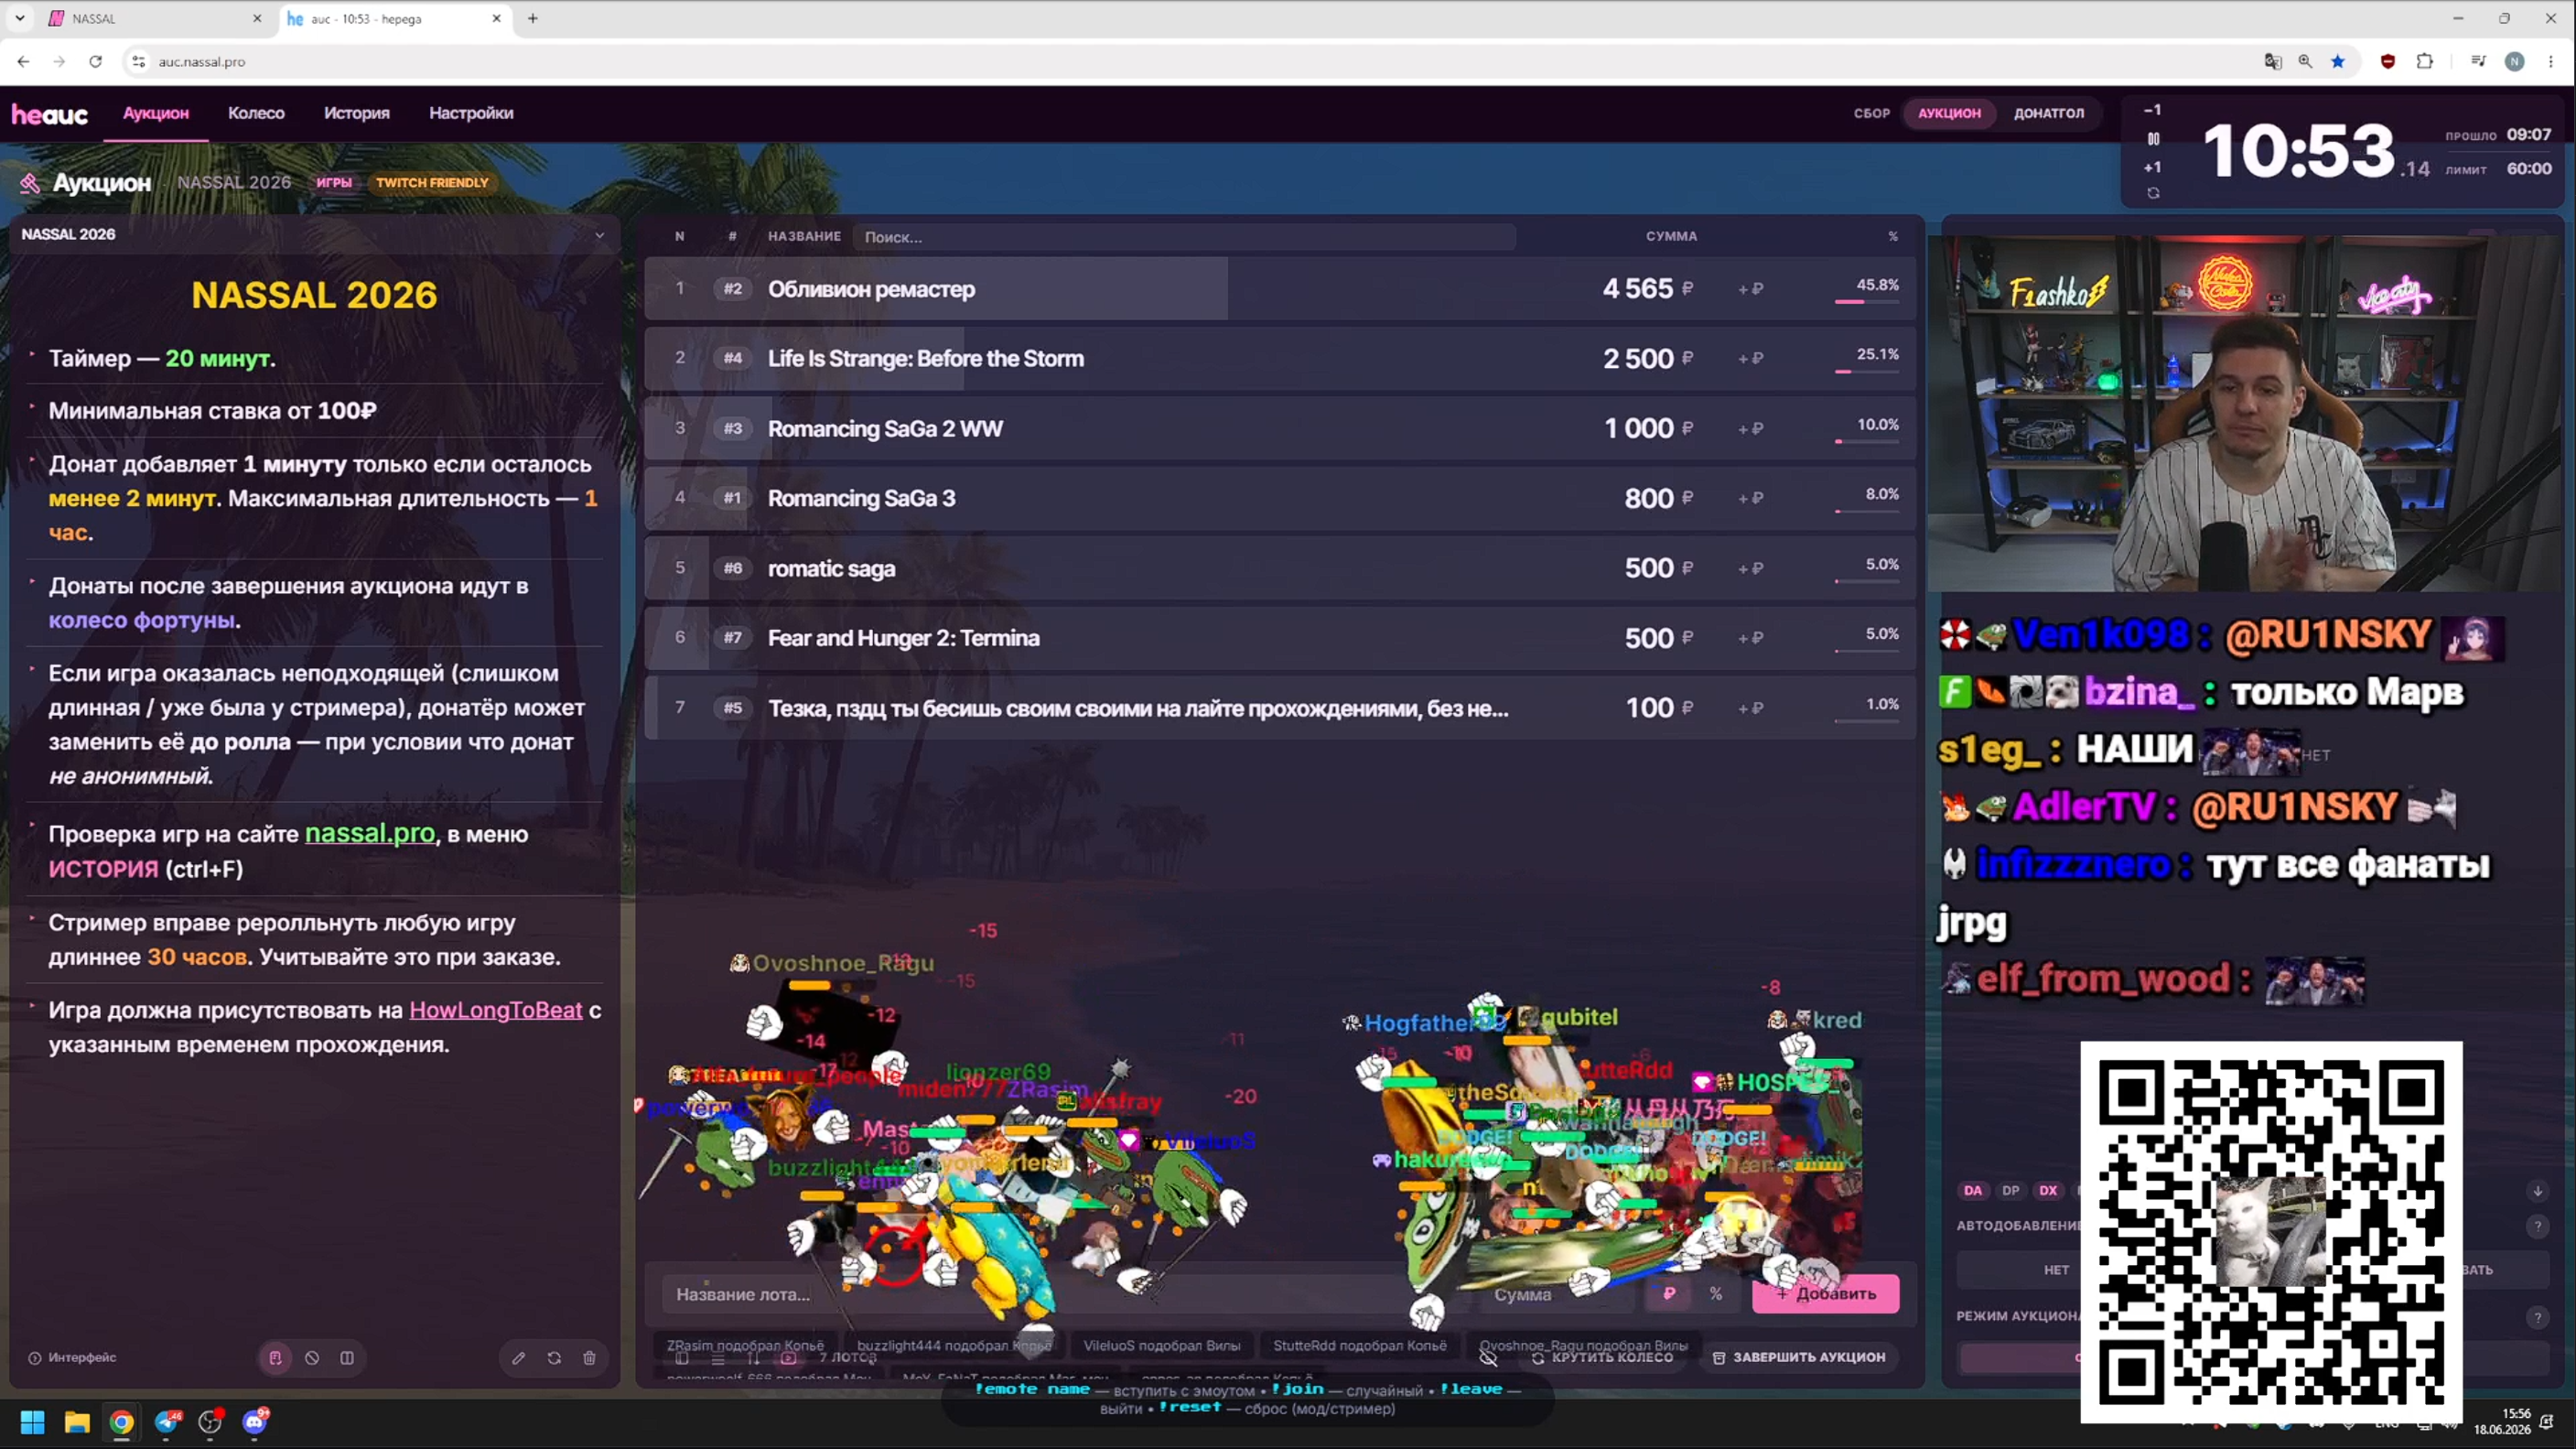Open Telegram from the taskbar
This screenshot has height=1449, width=2576.
[x=167, y=1421]
